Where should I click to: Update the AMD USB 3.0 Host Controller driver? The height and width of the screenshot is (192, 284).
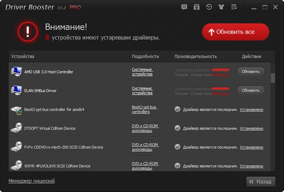[250, 72]
